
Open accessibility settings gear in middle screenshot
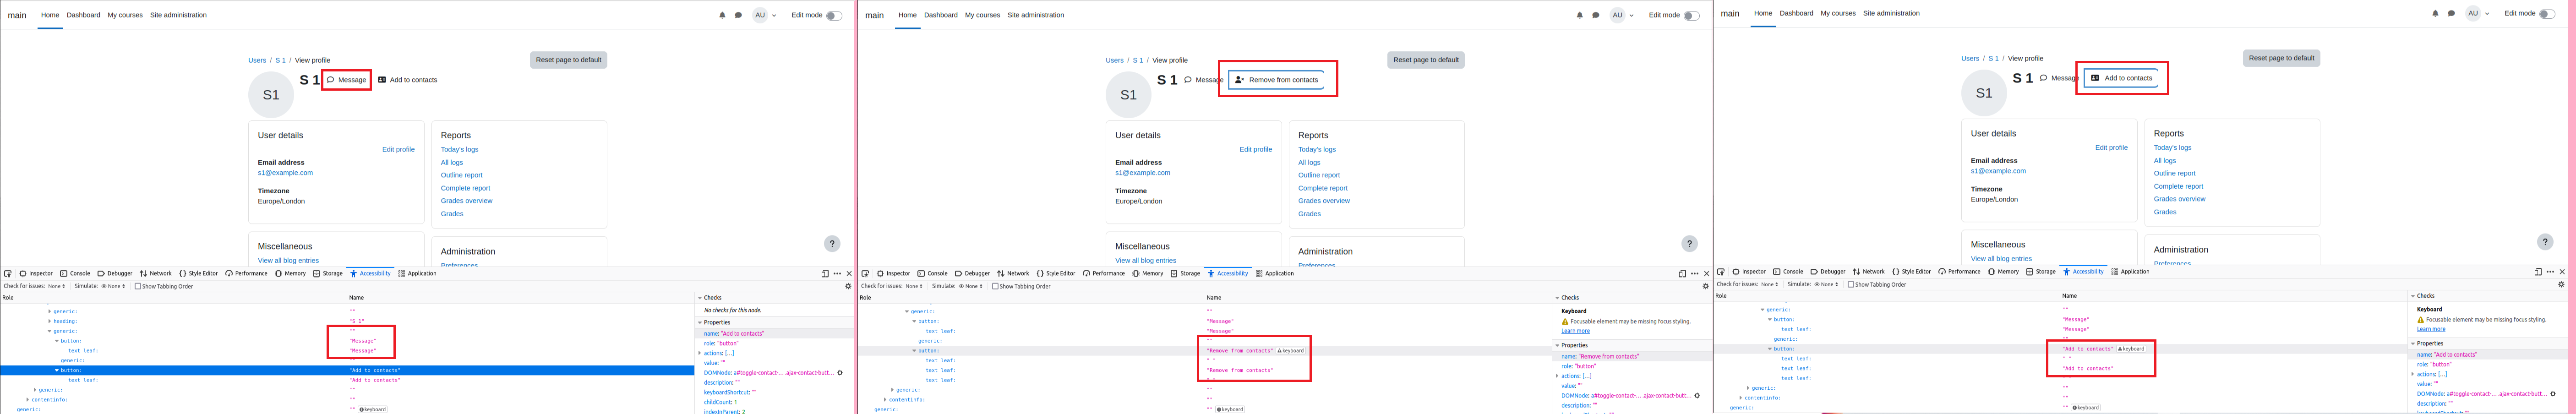pos(1706,286)
